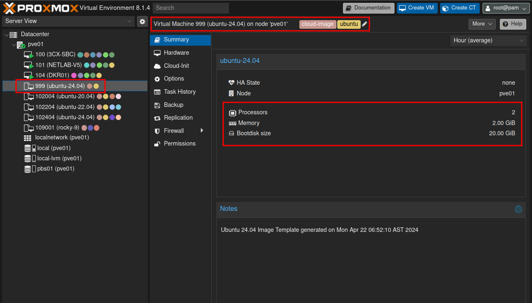532x303 pixels.
Task: Click the 20.00 GiB bootdisk value
Action: 502,133
